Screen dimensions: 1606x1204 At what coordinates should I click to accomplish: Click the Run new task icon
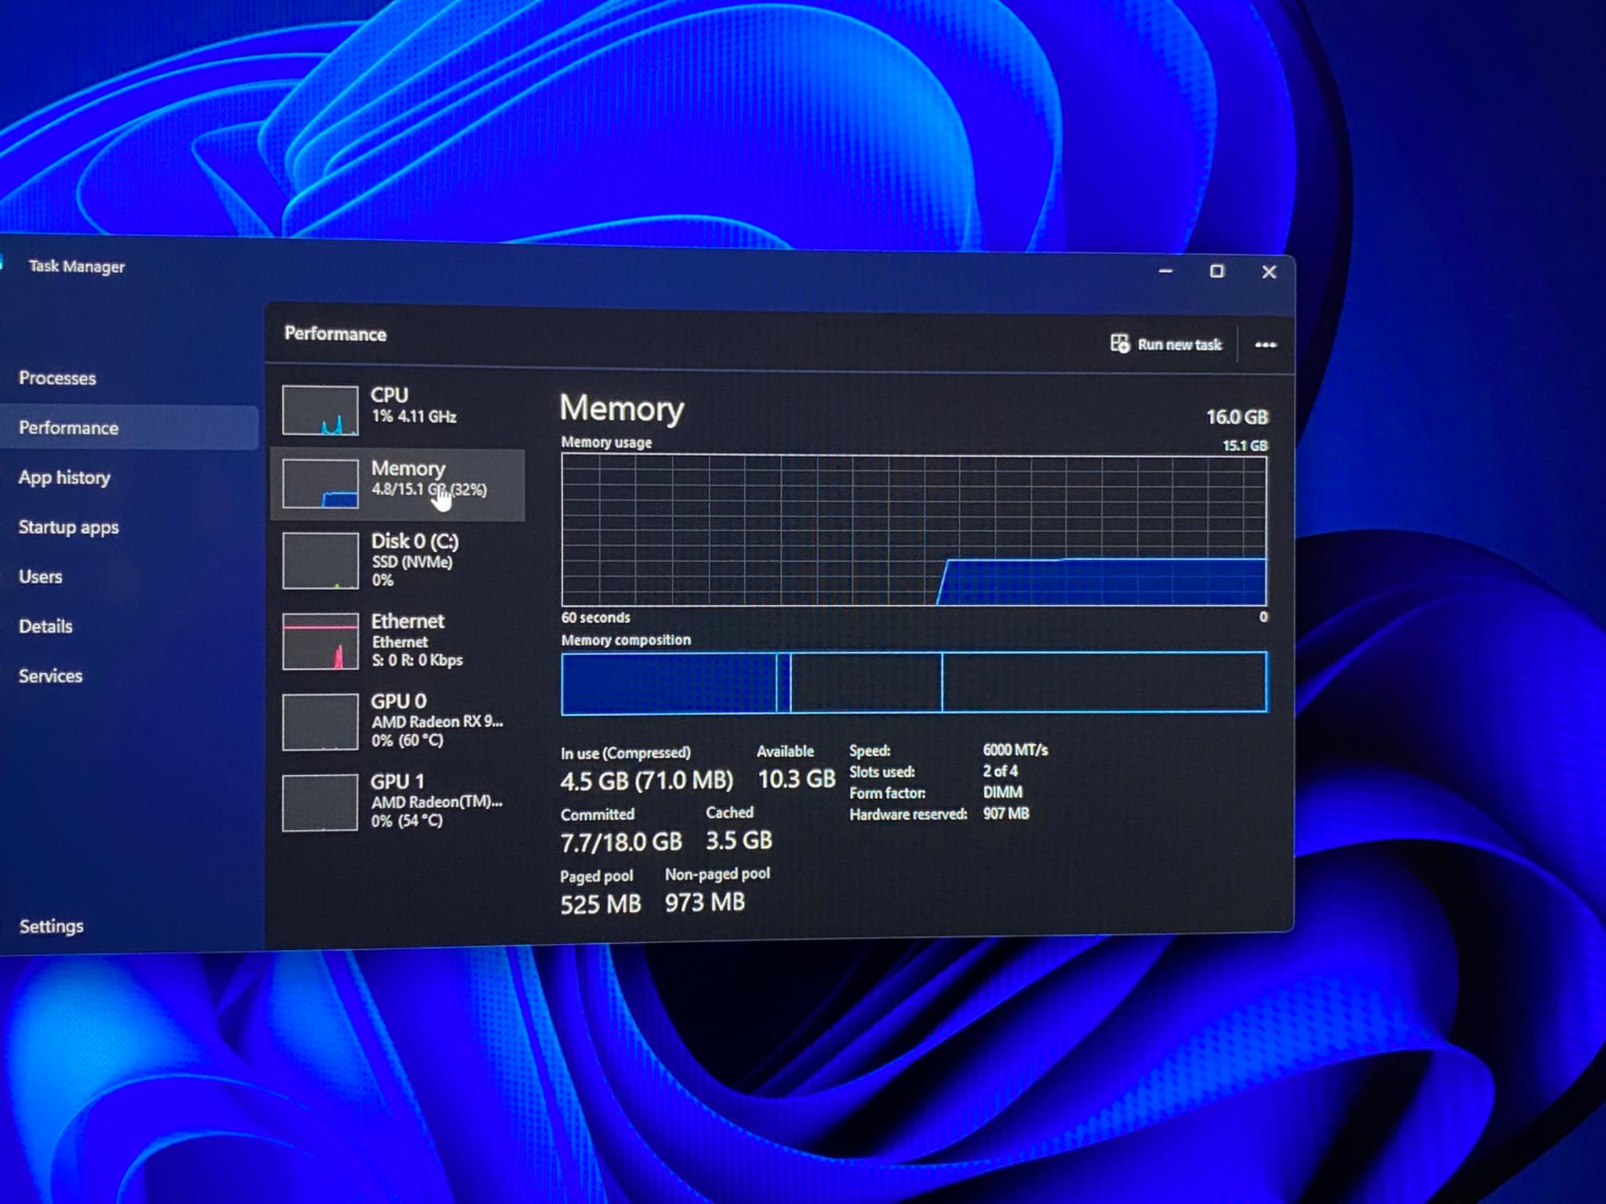(x=1120, y=343)
